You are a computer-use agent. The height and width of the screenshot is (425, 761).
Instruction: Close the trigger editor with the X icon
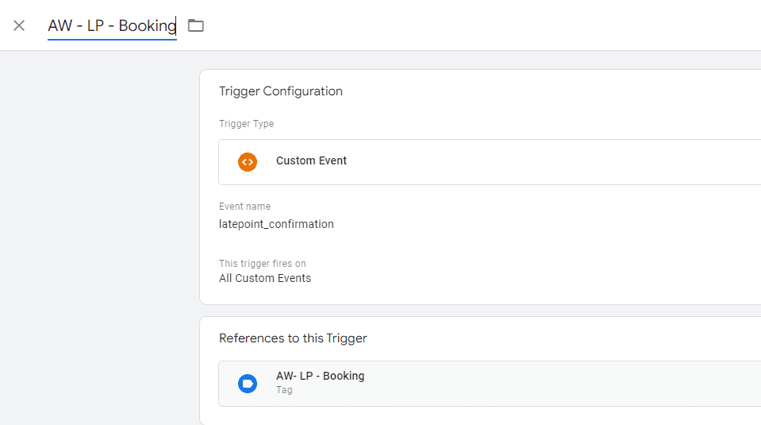[19, 25]
